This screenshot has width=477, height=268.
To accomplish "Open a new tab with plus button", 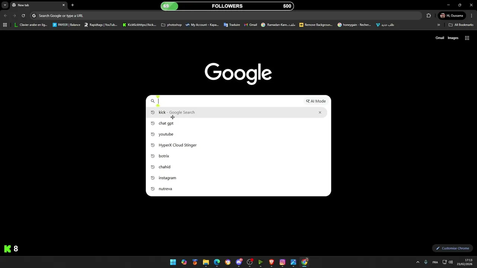I will [72, 5].
